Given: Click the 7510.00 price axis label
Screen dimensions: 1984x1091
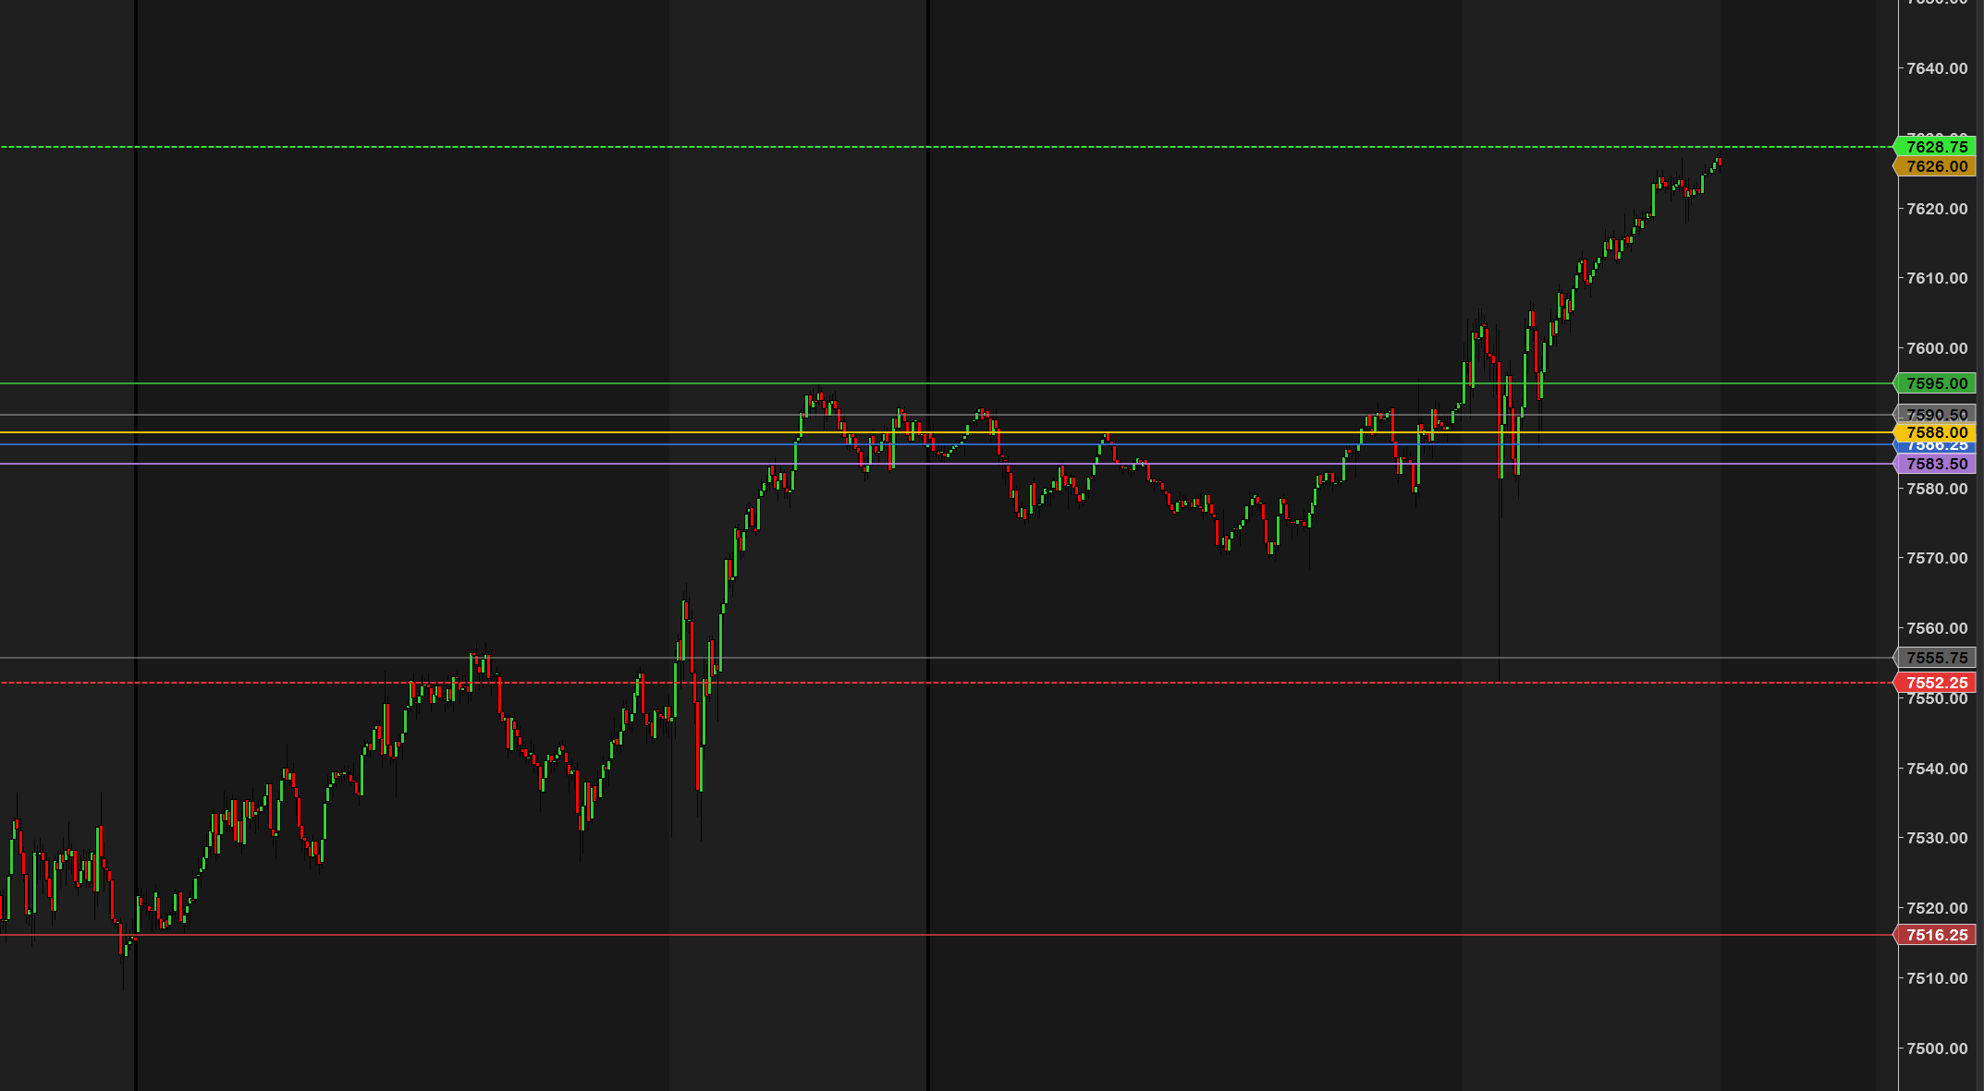Looking at the screenshot, I should 1937,978.
